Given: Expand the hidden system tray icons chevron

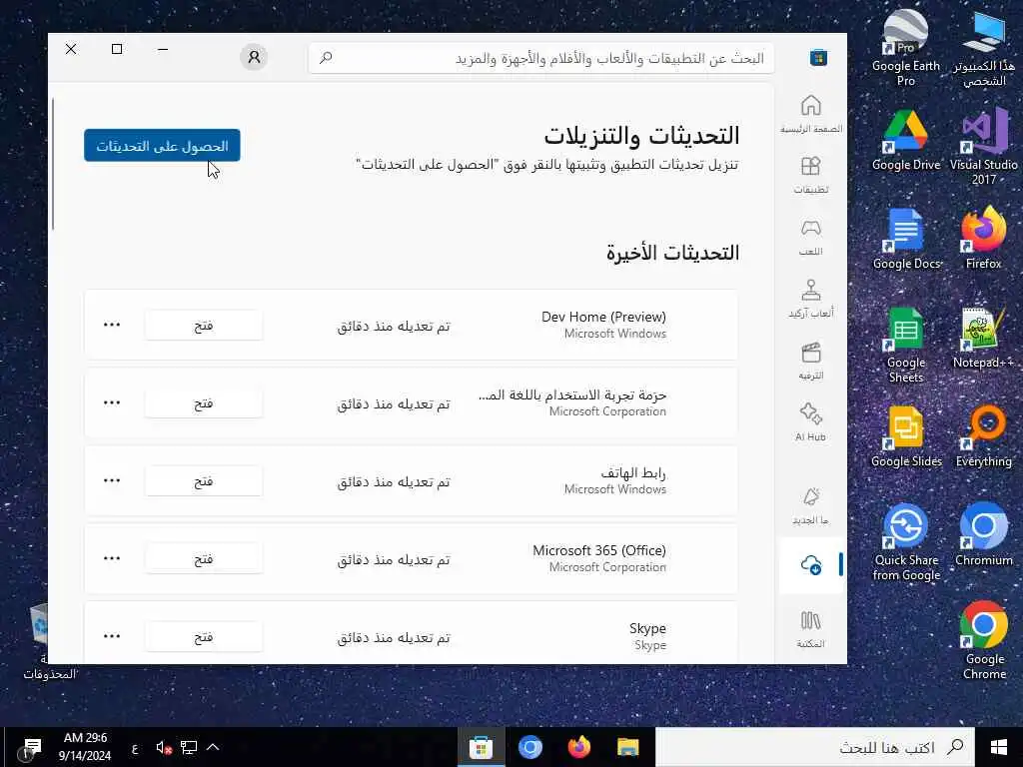Looking at the screenshot, I should coord(213,747).
